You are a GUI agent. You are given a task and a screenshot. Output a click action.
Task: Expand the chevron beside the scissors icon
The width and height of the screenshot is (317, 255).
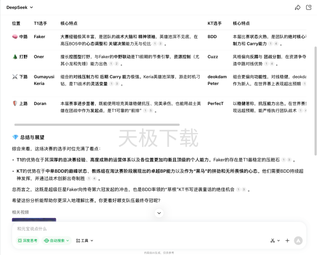[279, 240]
